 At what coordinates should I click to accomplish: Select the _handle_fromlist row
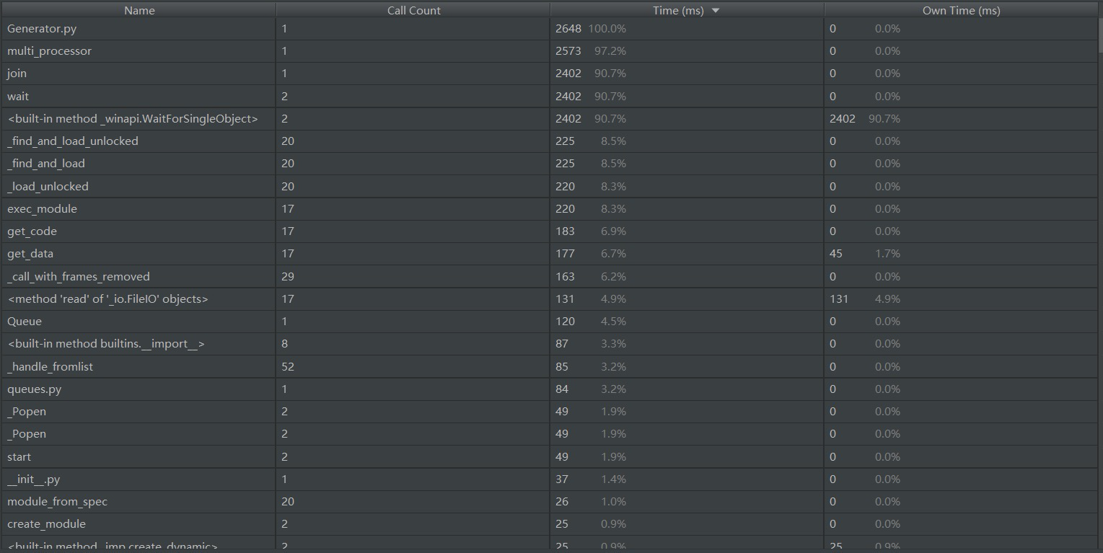[x=549, y=366]
